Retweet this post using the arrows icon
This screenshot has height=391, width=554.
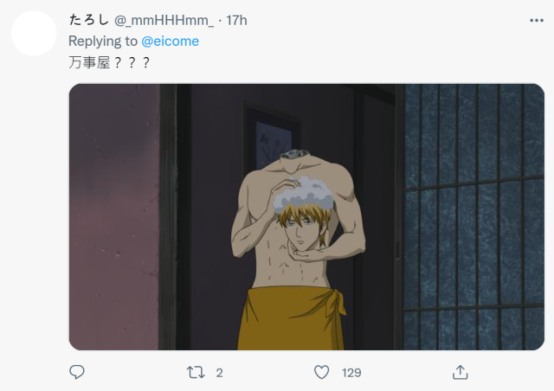(x=196, y=372)
